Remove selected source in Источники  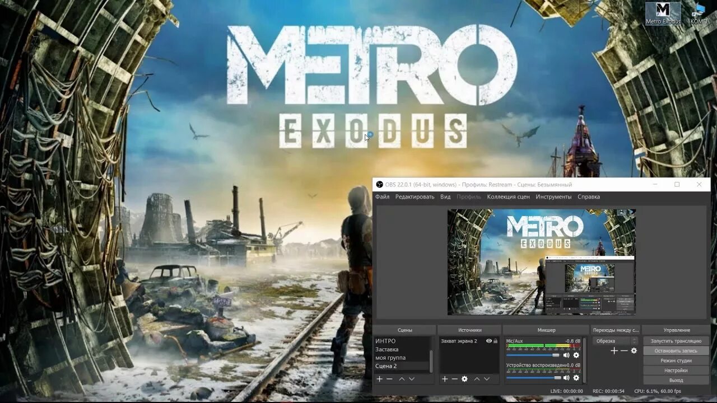tap(454, 379)
